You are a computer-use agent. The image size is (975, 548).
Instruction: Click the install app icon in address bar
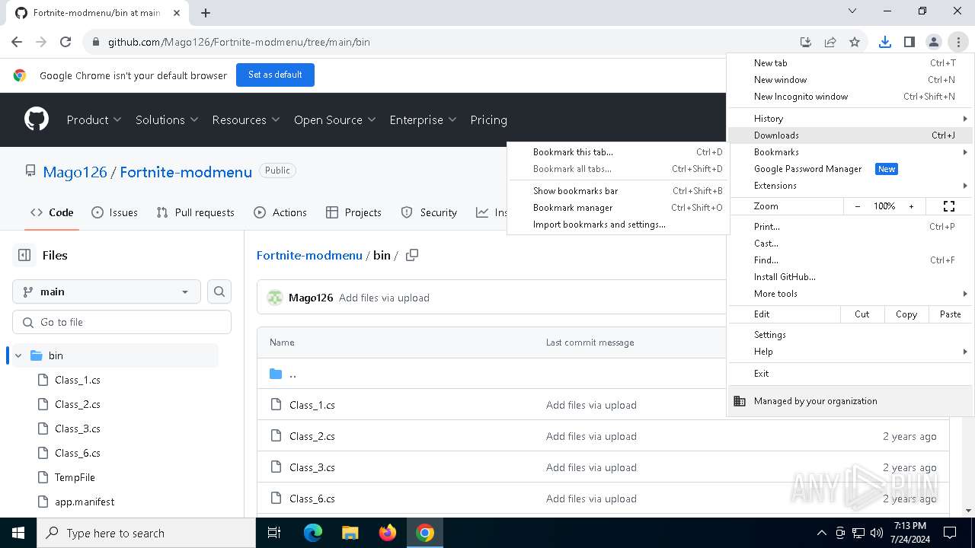pyautogui.click(x=805, y=42)
